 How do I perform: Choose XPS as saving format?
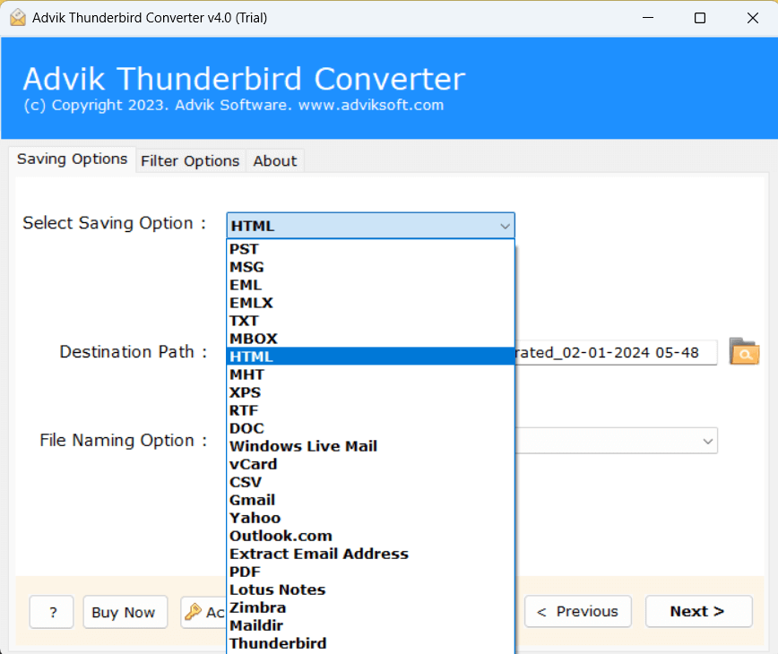(x=371, y=392)
